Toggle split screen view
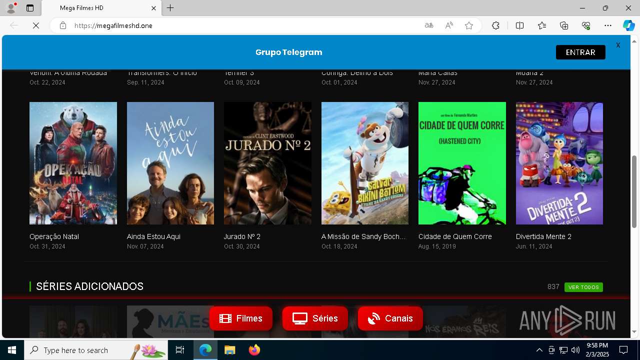Viewport: 640px width, 360px height. click(519, 25)
